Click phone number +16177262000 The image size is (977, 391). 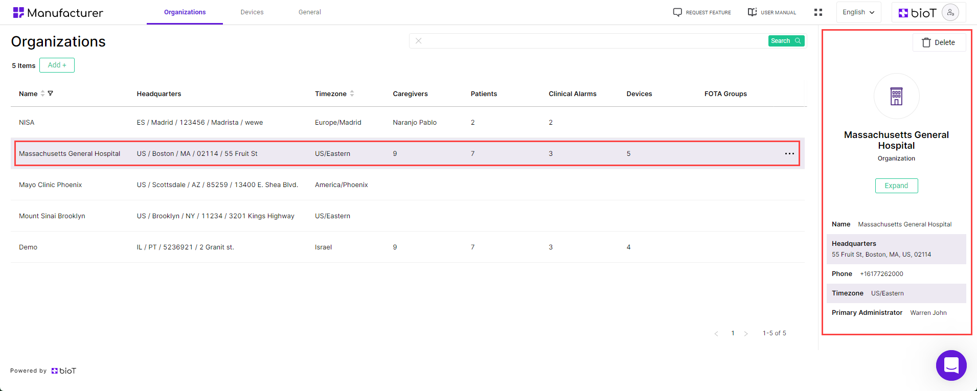(881, 274)
